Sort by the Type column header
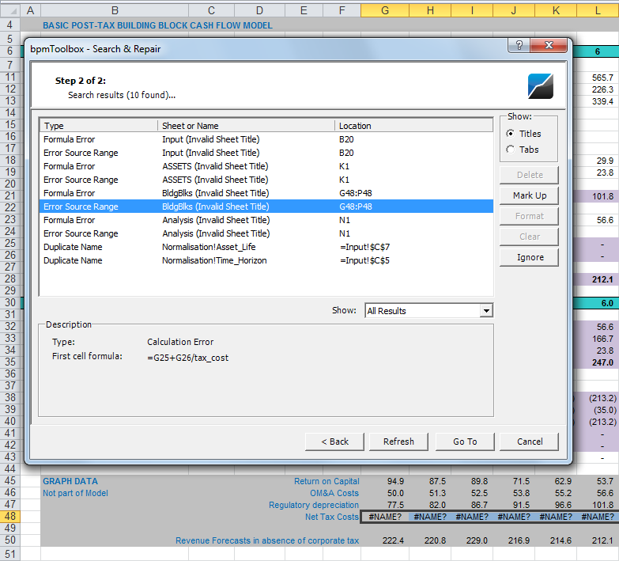This screenshot has height=561, width=619. [x=99, y=126]
